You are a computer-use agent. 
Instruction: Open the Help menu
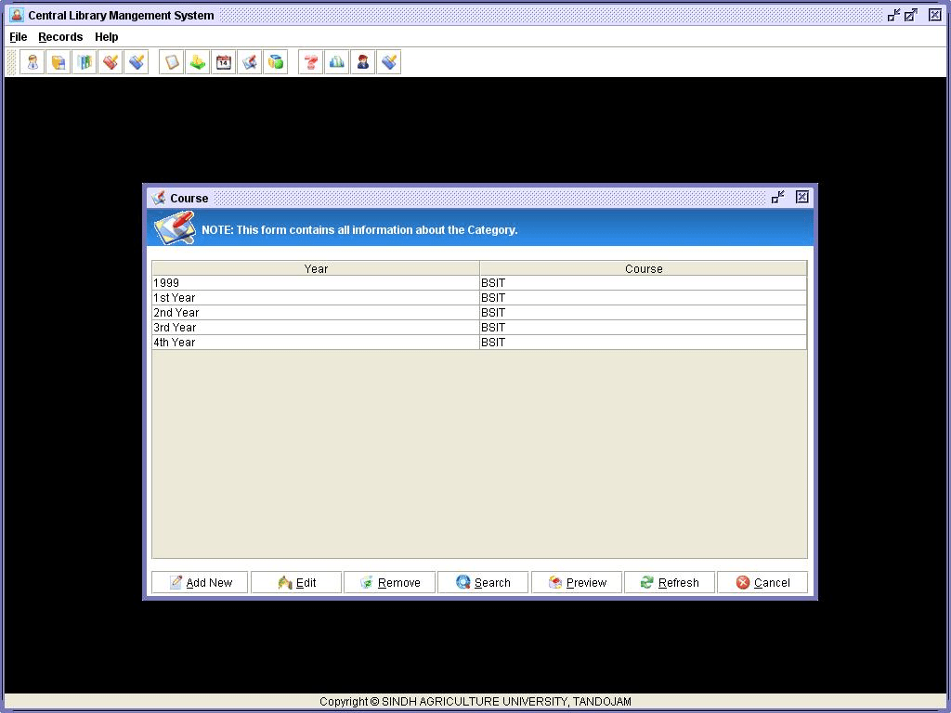coord(107,37)
